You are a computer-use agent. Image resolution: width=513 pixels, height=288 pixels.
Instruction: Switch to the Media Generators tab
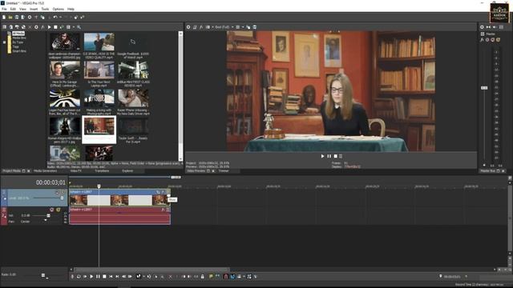45,170
